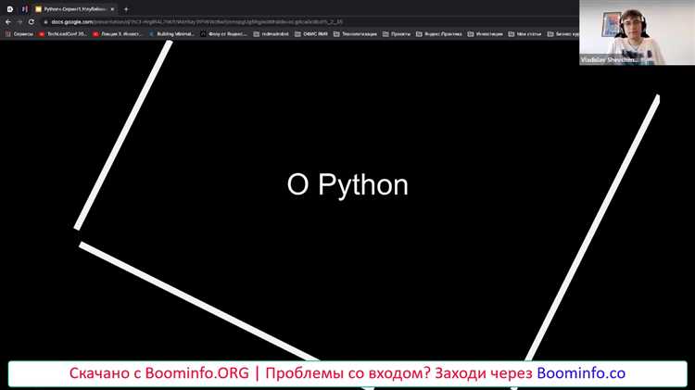Click the webcam video thumbnail of Vladislav
Viewport: 695px width, 390px height.
coord(637,32)
